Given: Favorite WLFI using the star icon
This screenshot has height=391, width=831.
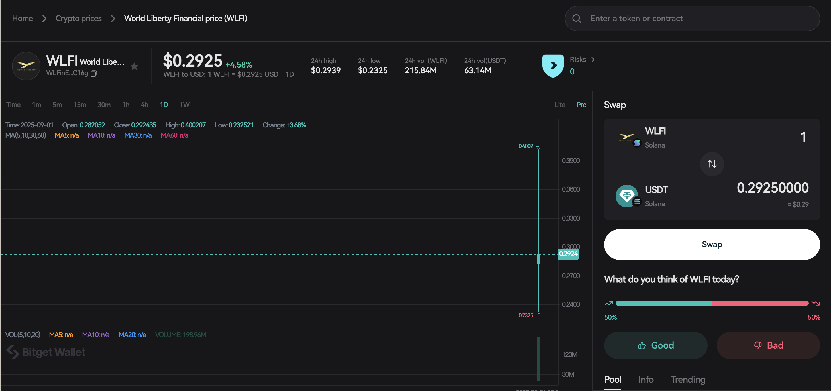Looking at the screenshot, I should 134,66.
